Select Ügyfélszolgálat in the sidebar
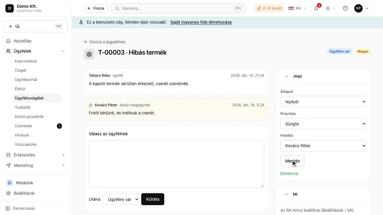Image resolution: width=383 pixels, height=215 pixels. click(x=37, y=98)
